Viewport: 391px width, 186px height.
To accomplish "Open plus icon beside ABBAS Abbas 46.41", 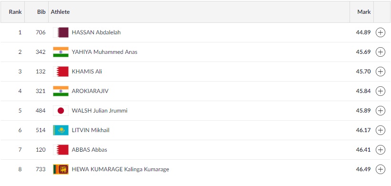I will click(381, 150).
